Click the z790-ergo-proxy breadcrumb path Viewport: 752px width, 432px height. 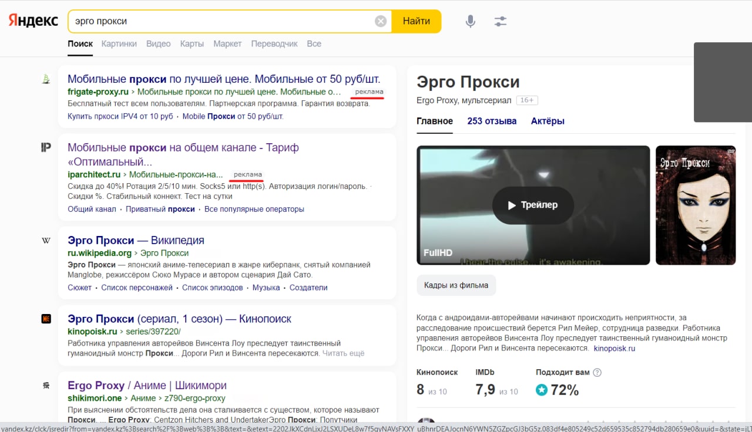coord(196,398)
